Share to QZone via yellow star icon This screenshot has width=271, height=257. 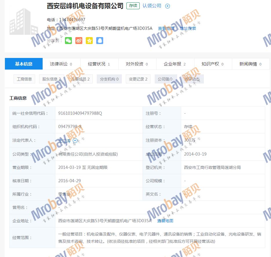tap(89, 41)
